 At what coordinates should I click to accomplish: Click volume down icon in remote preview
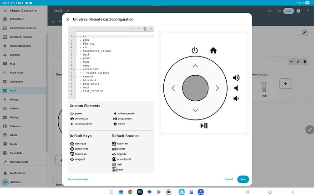[x=236, y=98]
